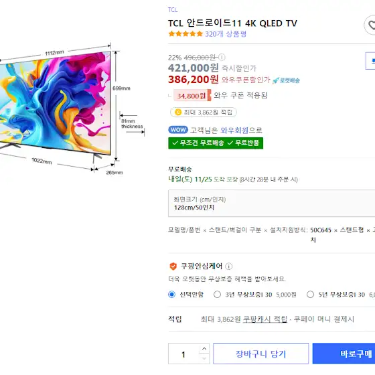Viewport: 375px width, 375px height.
Task: Click the WOW membership badge
Action: (178, 130)
